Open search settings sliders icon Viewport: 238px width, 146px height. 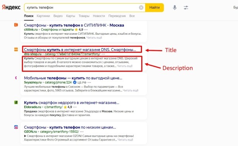[186, 7]
